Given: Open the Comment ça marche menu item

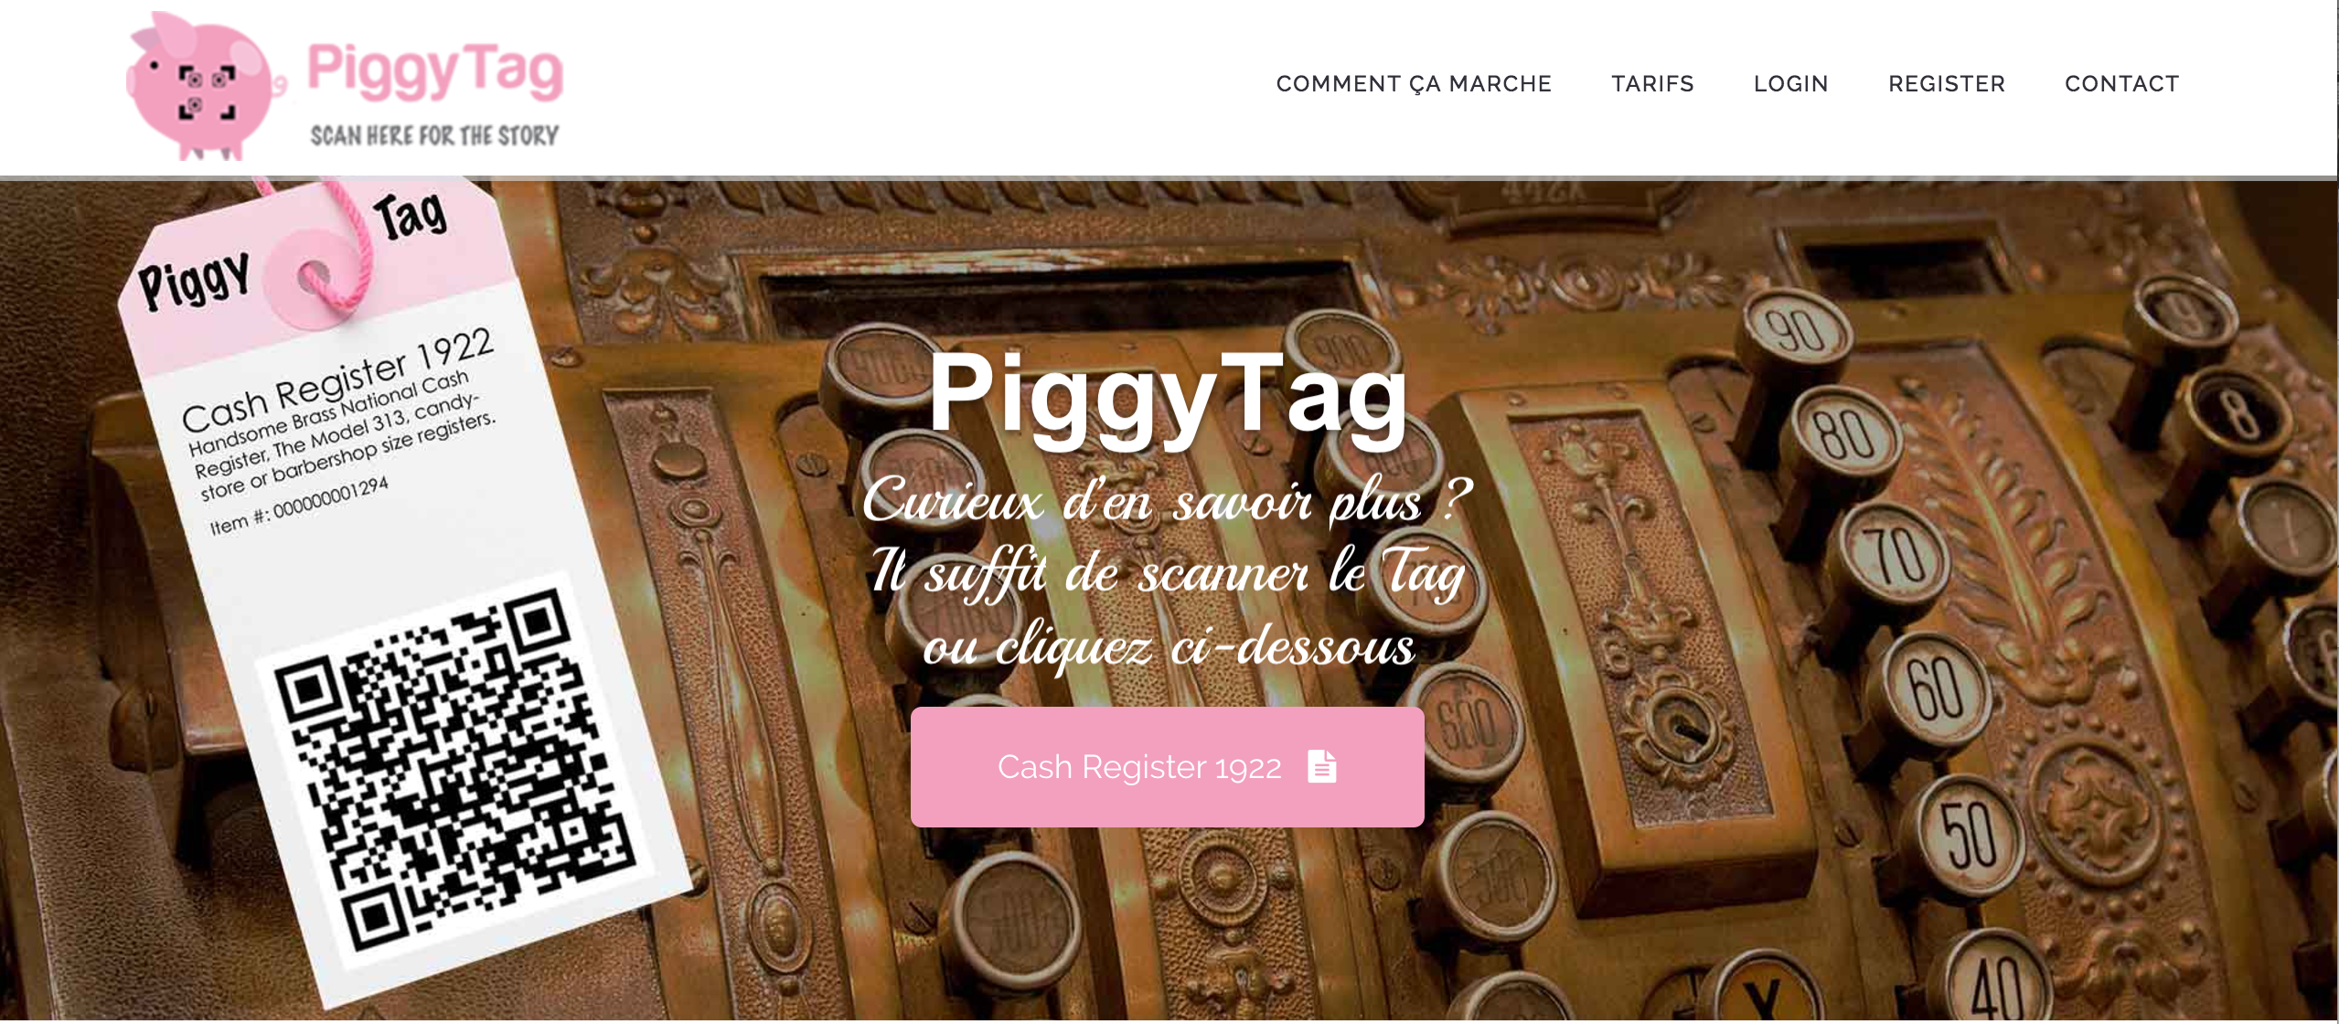Looking at the screenshot, I should tap(1414, 84).
